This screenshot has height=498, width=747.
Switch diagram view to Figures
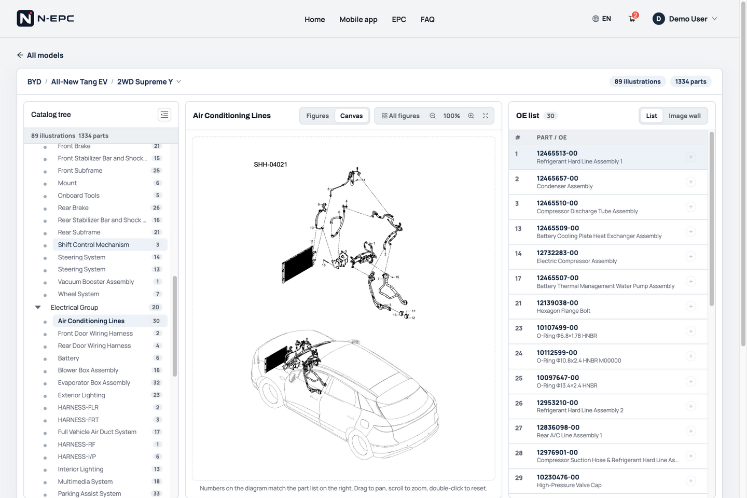pos(317,116)
